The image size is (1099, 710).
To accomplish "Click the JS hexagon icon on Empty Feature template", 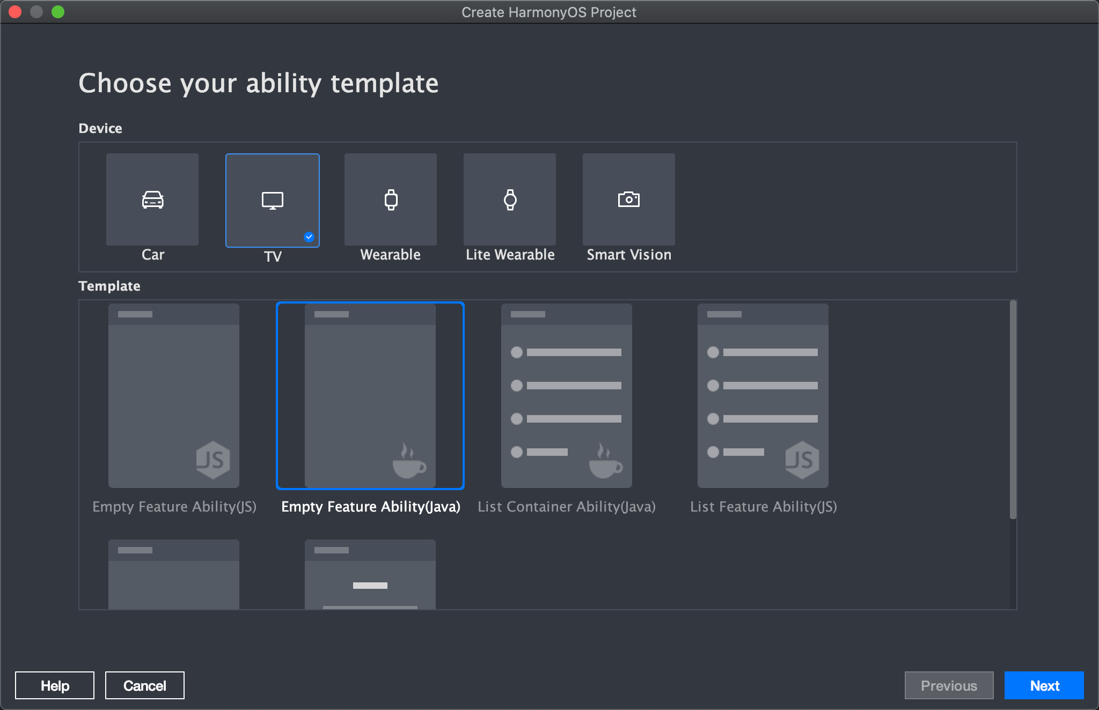I will pyautogui.click(x=213, y=460).
